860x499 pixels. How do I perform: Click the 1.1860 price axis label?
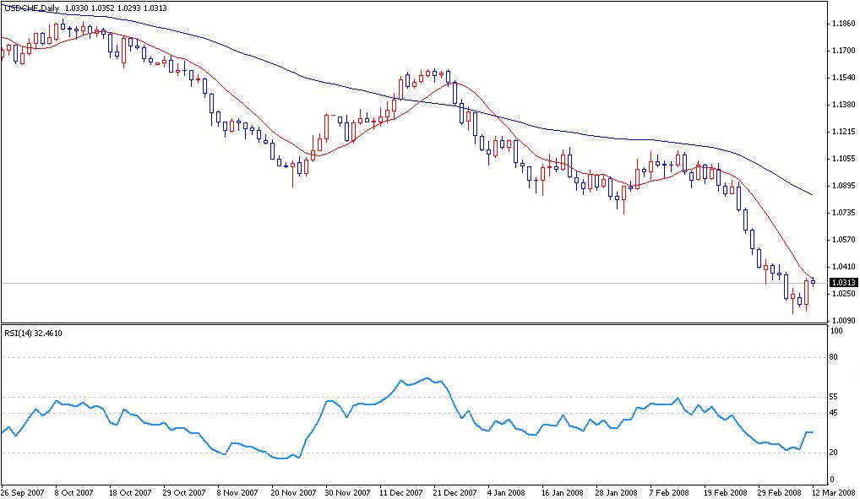pyautogui.click(x=844, y=24)
